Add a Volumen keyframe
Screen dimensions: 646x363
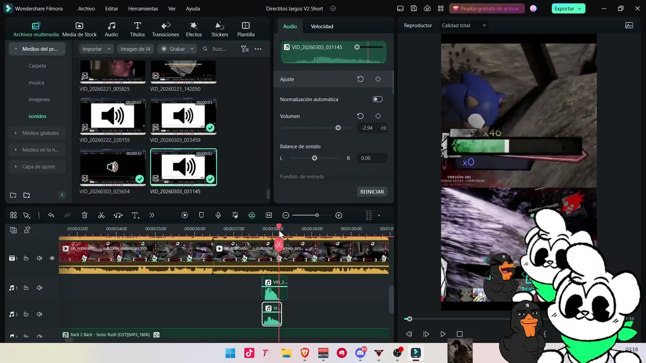(378, 116)
